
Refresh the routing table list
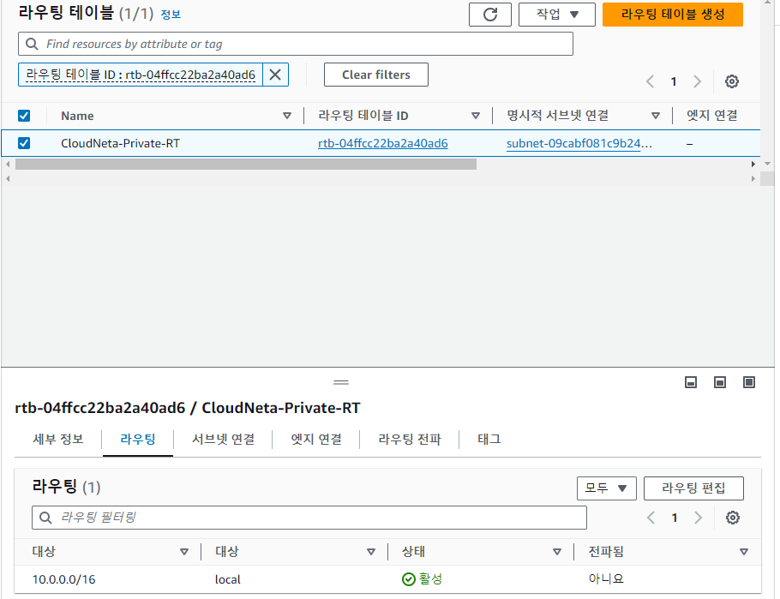[490, 15]
